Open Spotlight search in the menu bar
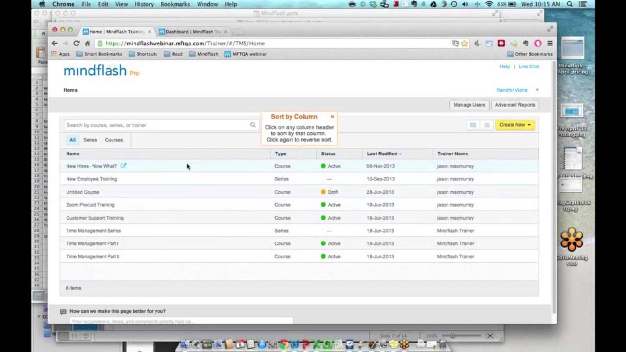This screenshot has width=626, height=352. [570, 4]
